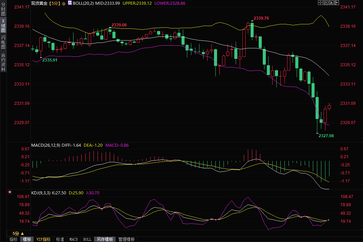Click the expand-right panel icon

[336, 3]
